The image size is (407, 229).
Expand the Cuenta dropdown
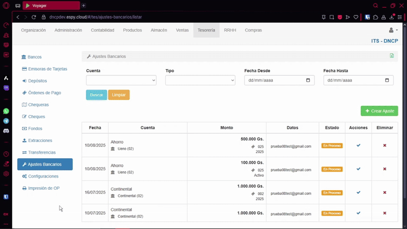click(121, 80)
